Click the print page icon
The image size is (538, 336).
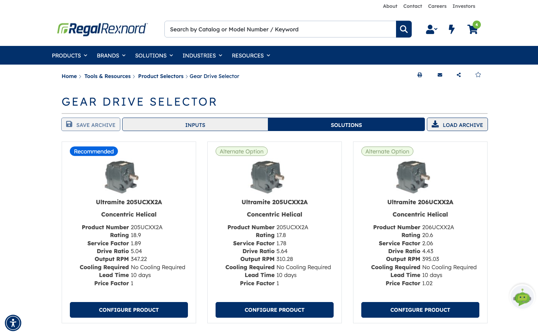(420, 75)
